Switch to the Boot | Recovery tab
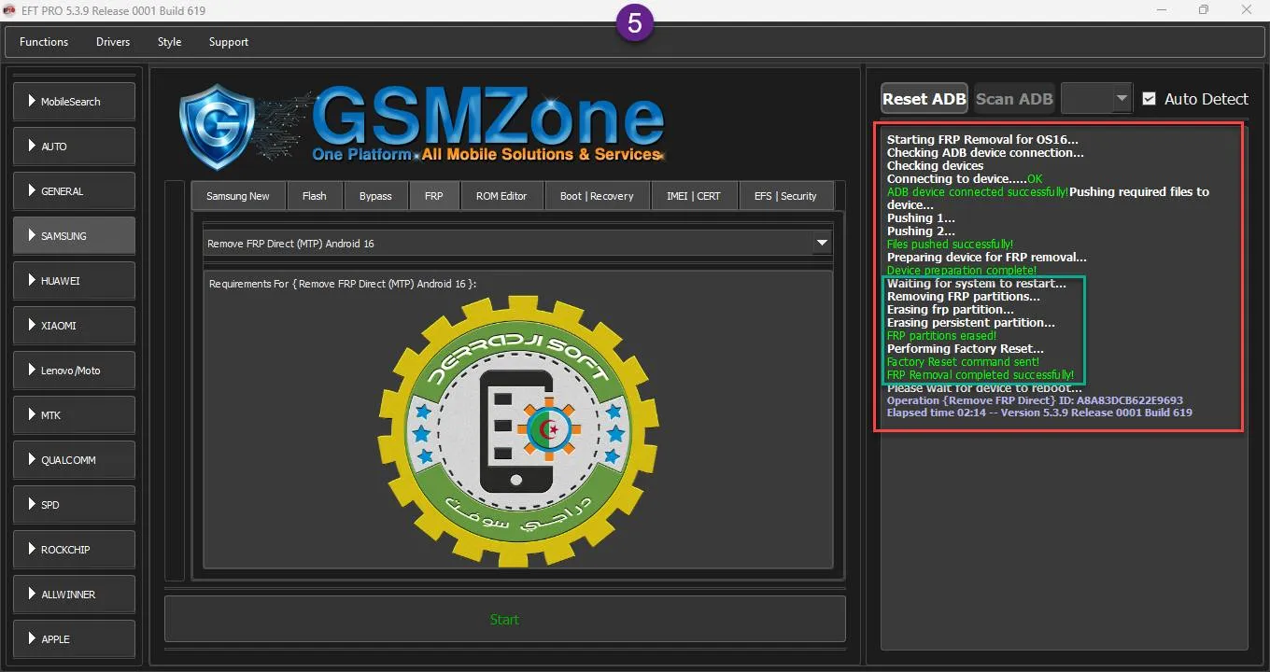 (597, 196)
